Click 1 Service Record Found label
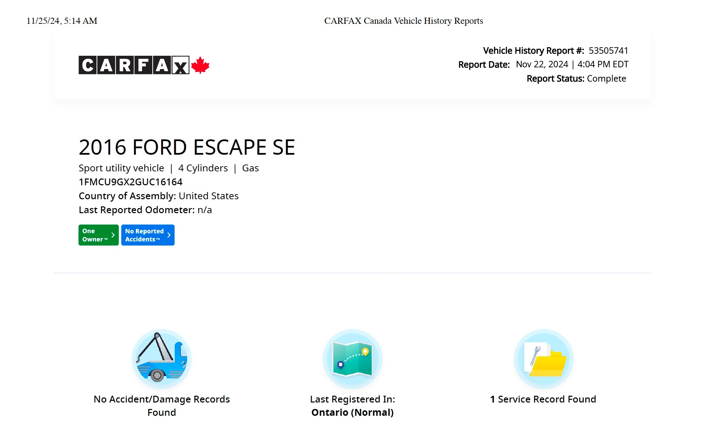The width and height of the screenshot is (703, 444). point(543,399)
